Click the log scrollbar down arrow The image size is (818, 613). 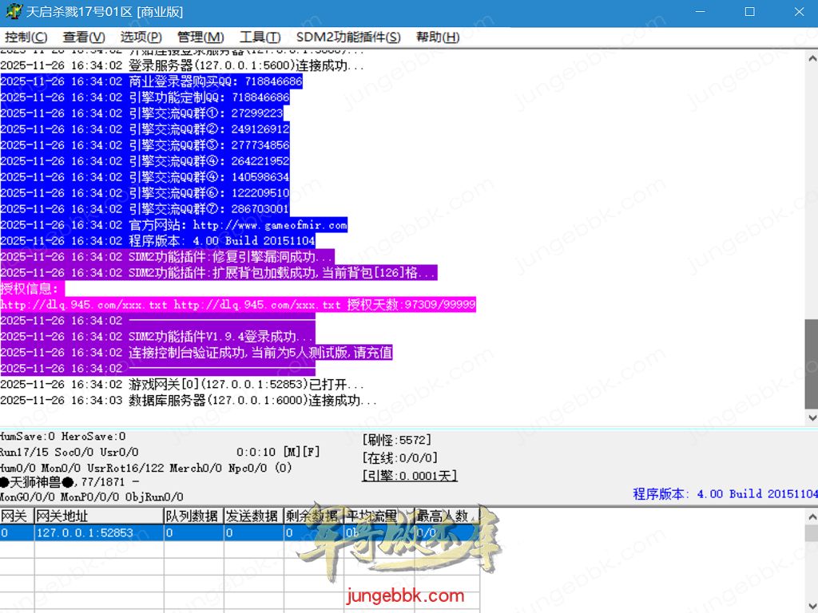811,417
